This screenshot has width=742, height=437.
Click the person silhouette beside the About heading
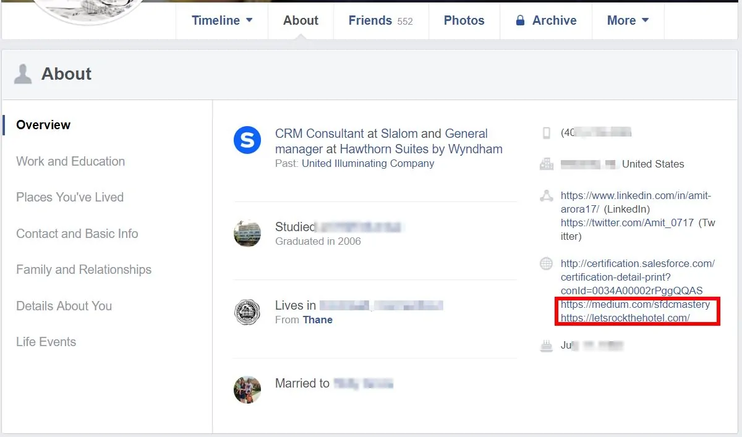23,73
